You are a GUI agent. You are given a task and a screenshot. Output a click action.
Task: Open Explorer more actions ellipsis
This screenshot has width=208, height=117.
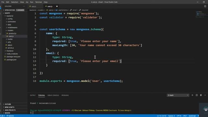[x=24, y=6]
